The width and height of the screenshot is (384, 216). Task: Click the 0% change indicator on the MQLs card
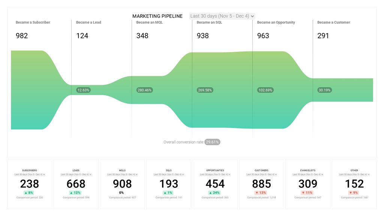point(122,192)
